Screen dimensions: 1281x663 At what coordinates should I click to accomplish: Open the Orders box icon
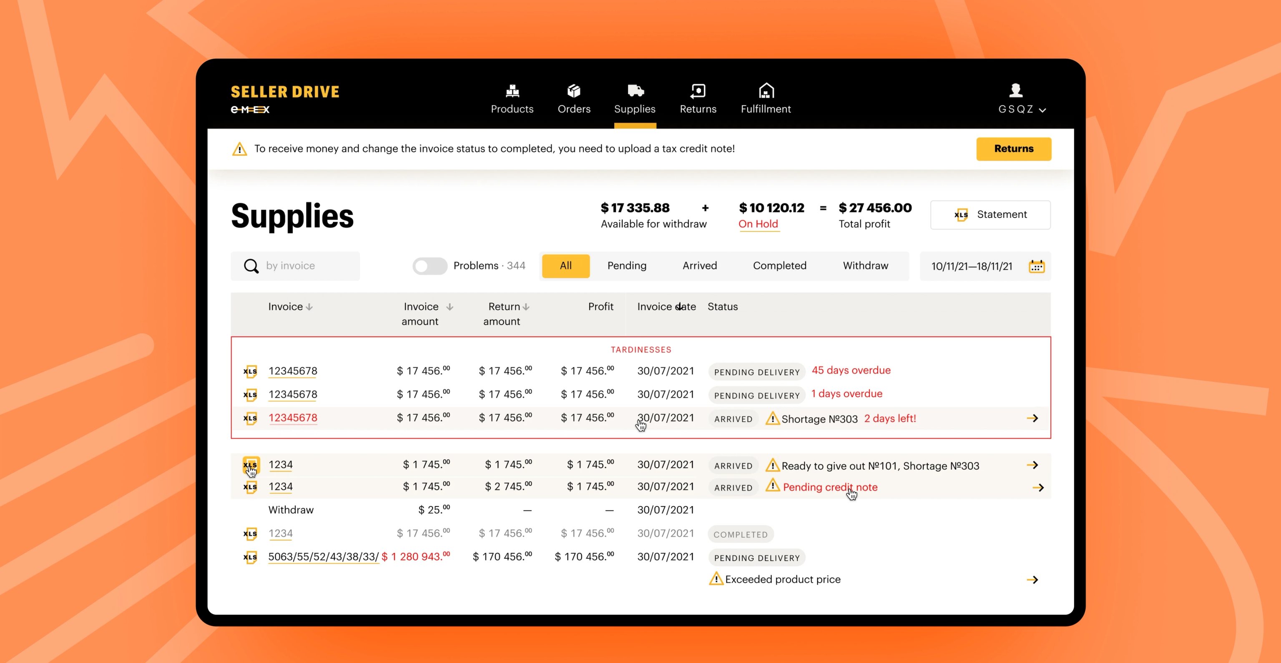pyautogui.click(x=574, y=90)
